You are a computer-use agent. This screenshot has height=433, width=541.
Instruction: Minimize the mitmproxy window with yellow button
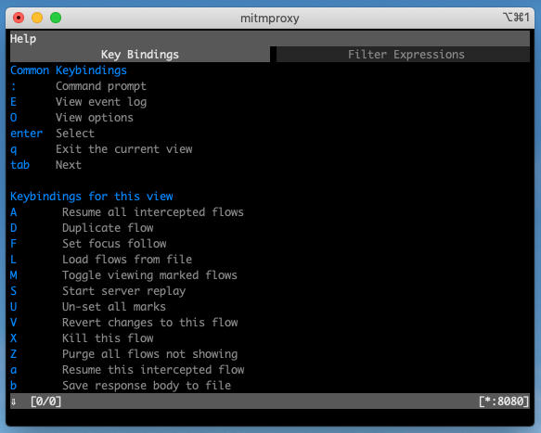[x=37, y=18]
